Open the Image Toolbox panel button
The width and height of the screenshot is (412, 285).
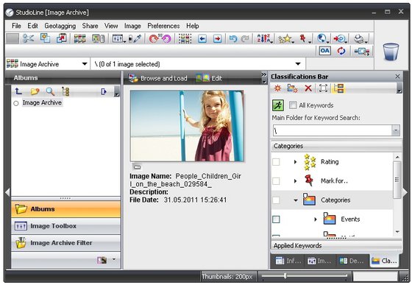tap(65, 226)
